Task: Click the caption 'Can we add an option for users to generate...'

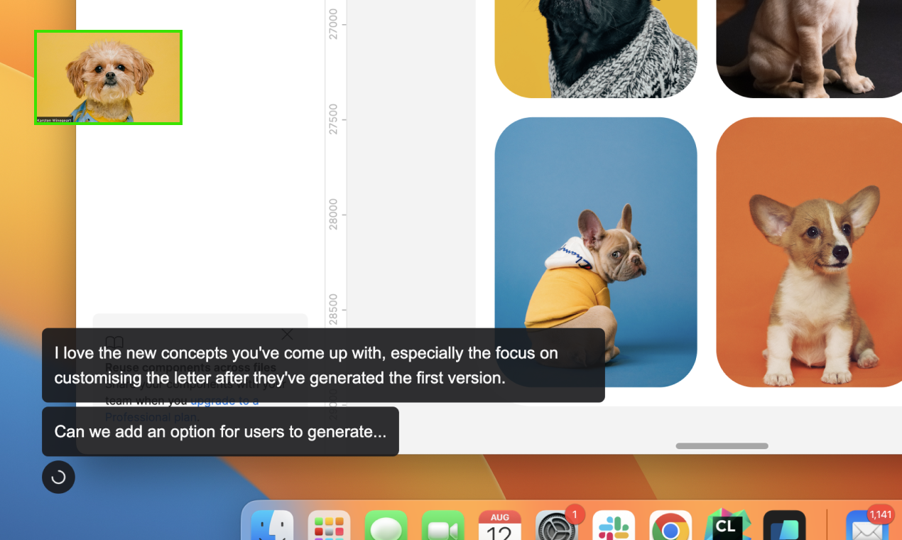Action: (220, 431)
